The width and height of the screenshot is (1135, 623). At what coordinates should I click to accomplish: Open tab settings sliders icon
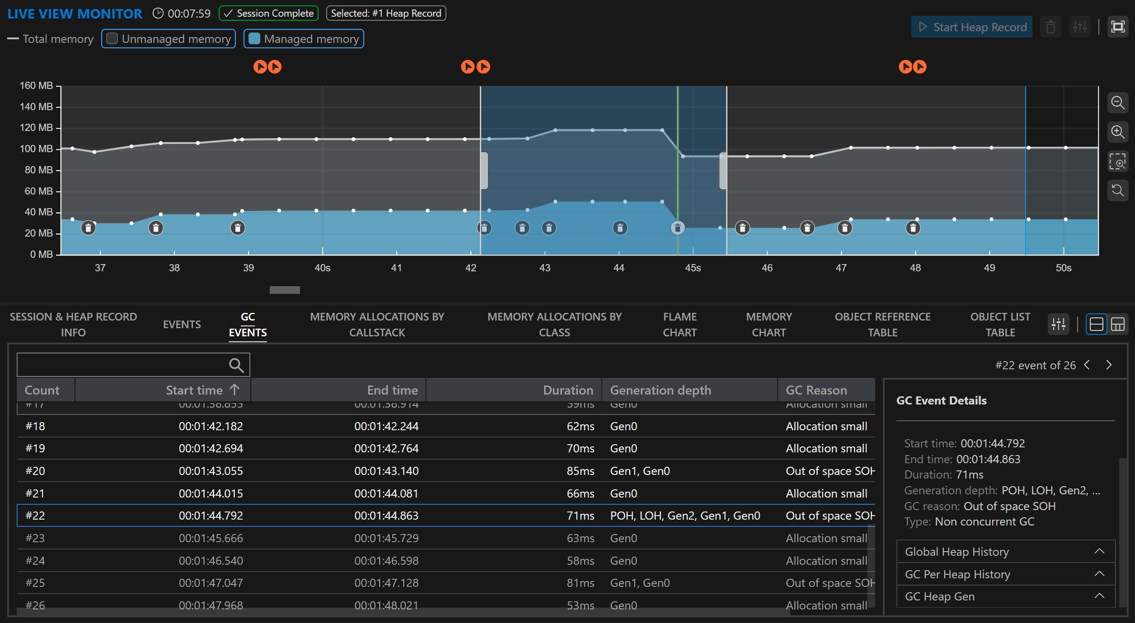click(x=1058, y=324)
